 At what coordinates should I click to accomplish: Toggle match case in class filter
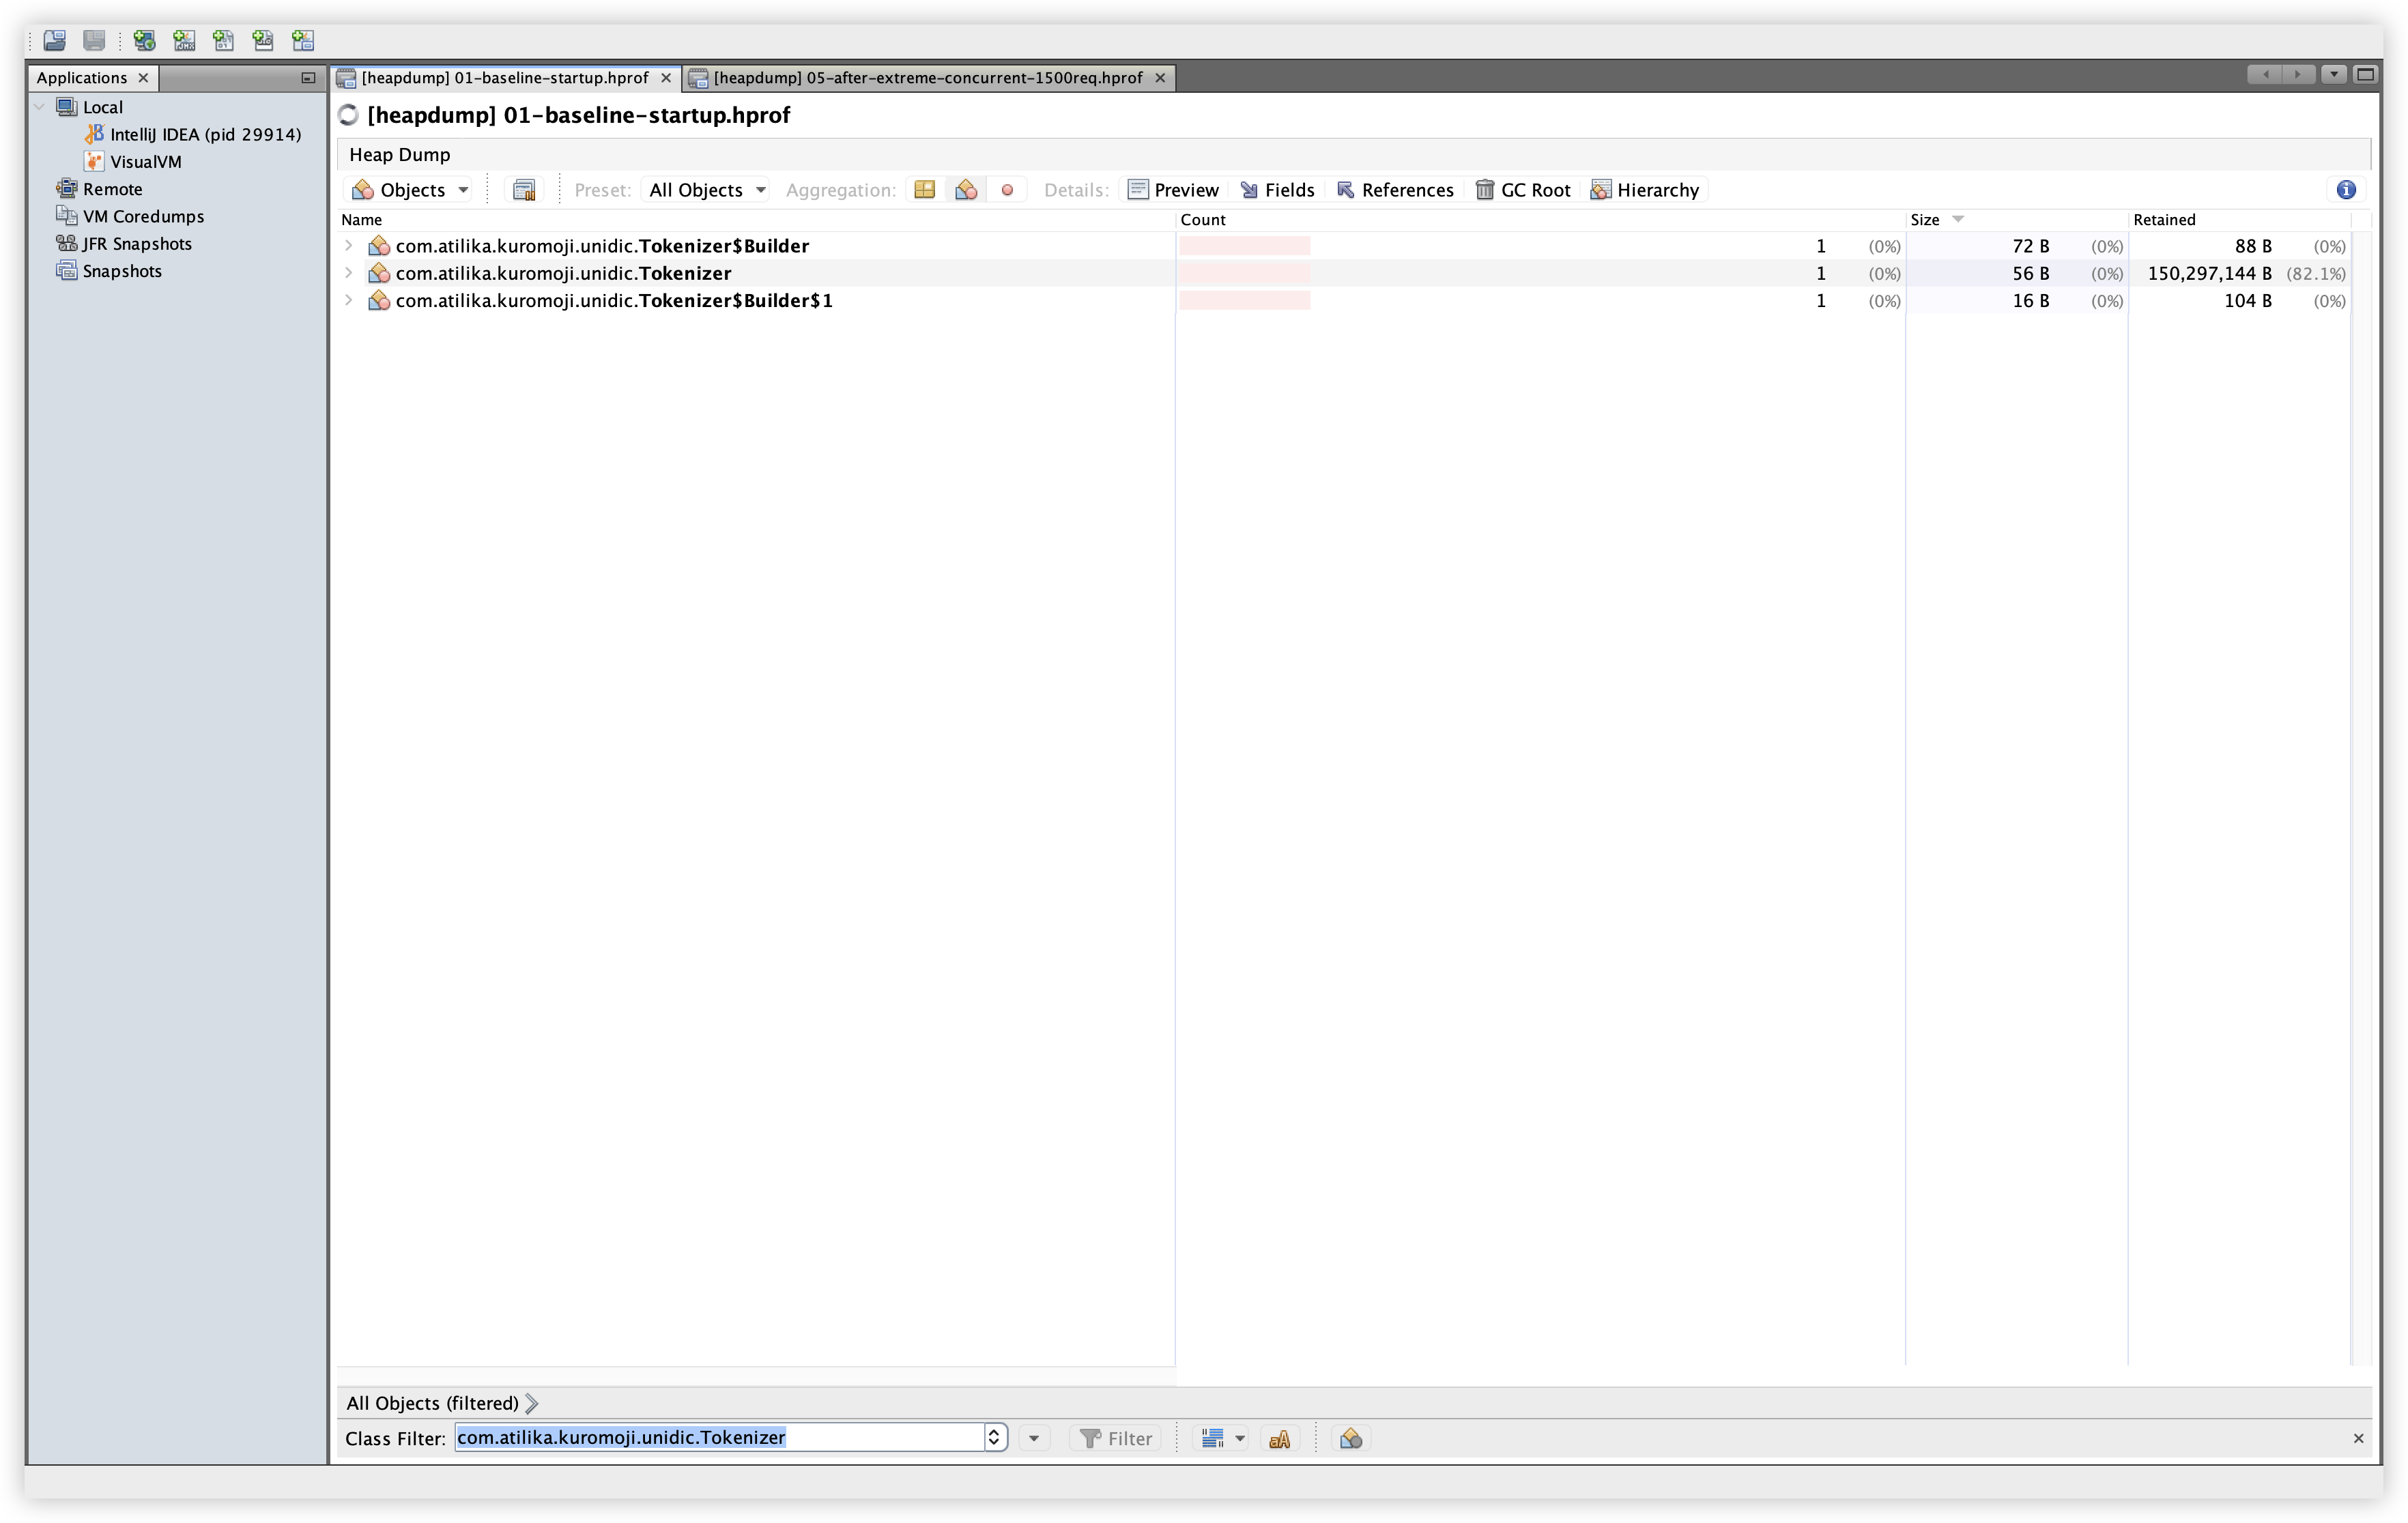tap(1279, 1438)
